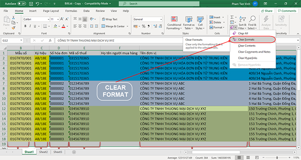Toggle Italic formatting
Image resolution: width=301 pixels, height=160 pixels.
[x=30, y=26]
